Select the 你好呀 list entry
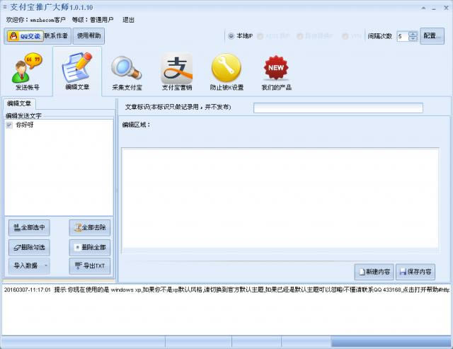 tap(25, 125)
